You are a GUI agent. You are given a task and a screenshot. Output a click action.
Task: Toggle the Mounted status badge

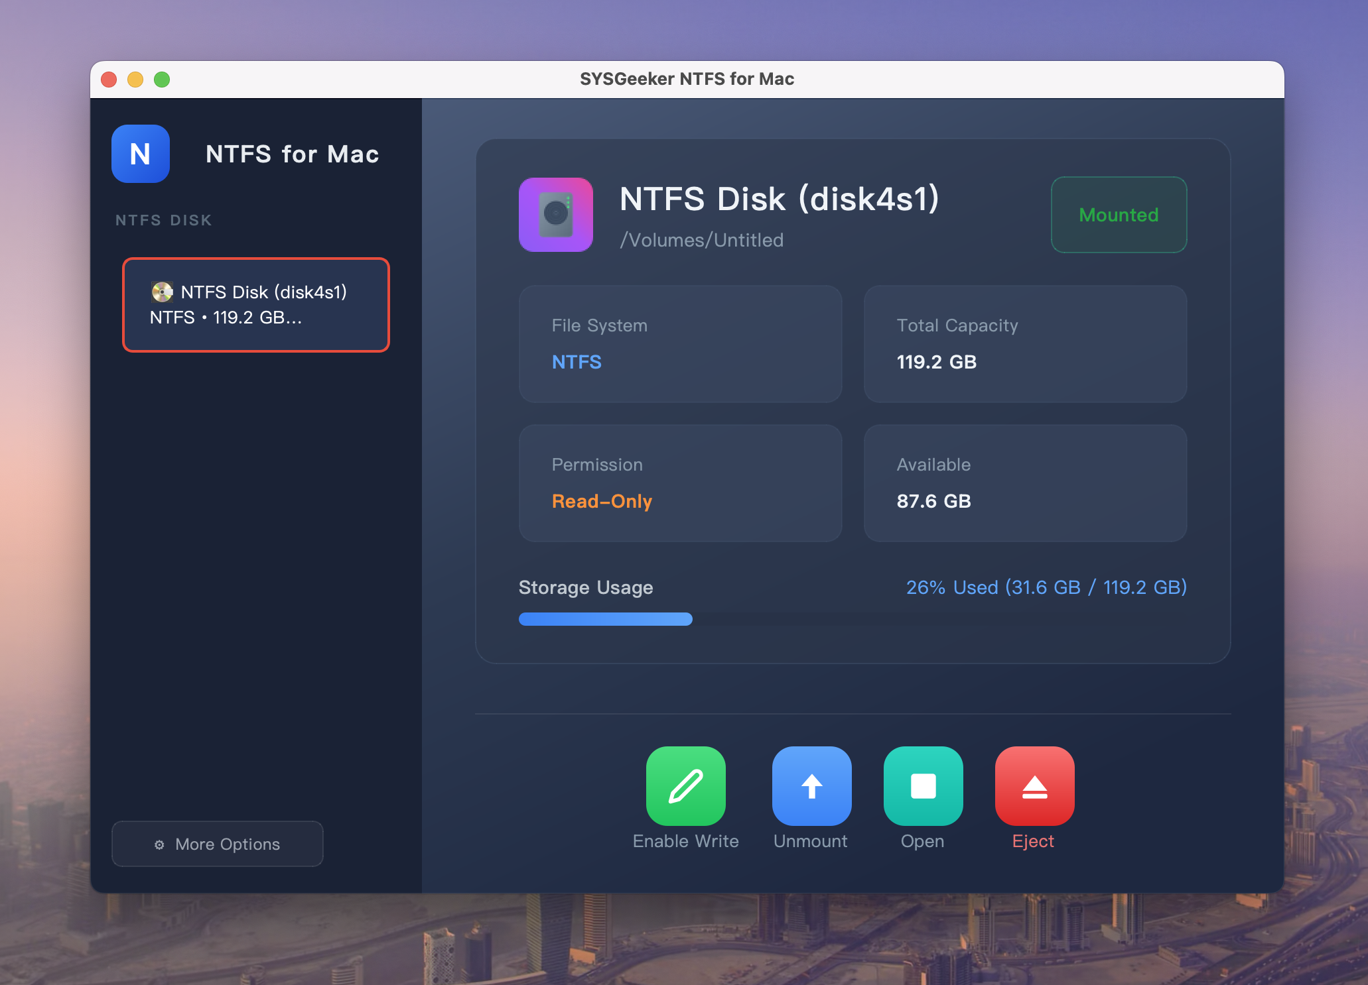[1119, 215]
